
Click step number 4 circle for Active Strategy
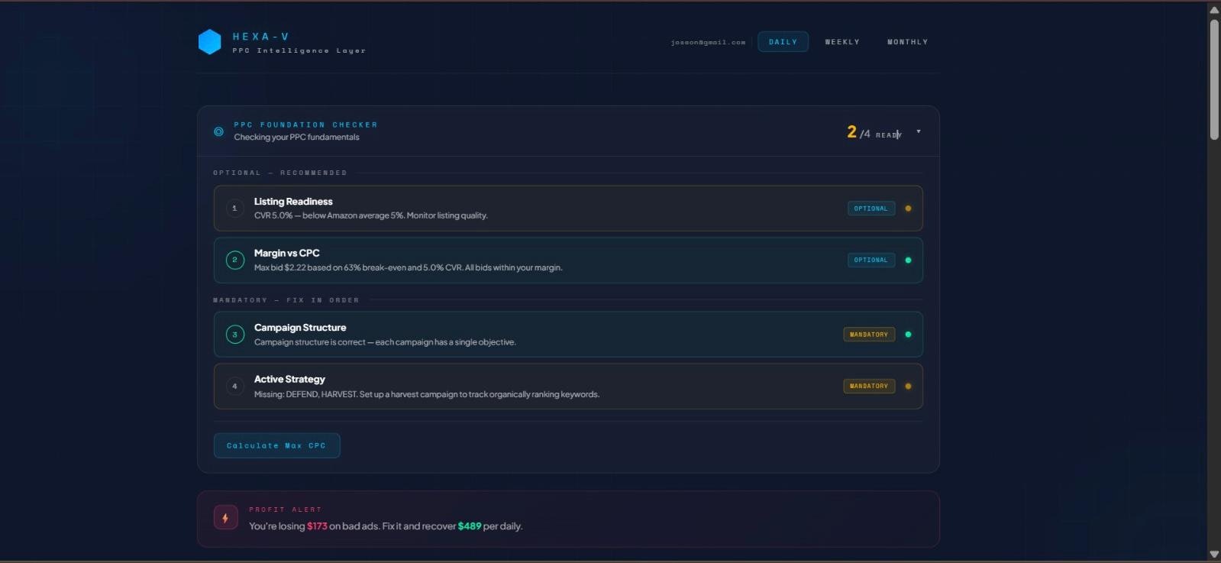coord(234,386)
